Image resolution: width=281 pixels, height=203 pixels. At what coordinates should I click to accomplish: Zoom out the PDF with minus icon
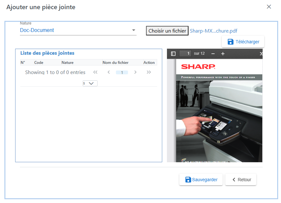coord(213,54)
